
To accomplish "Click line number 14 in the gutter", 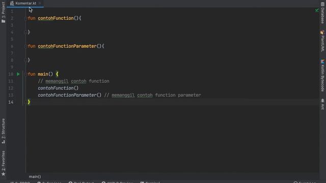I will (11, 102).
